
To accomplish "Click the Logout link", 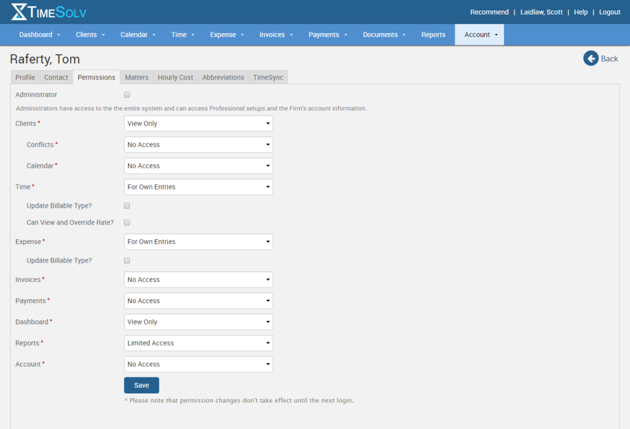I will click(x=609, y=12).
